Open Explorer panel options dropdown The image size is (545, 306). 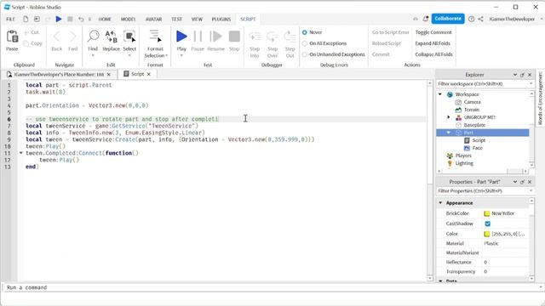(x=514, y=75)
